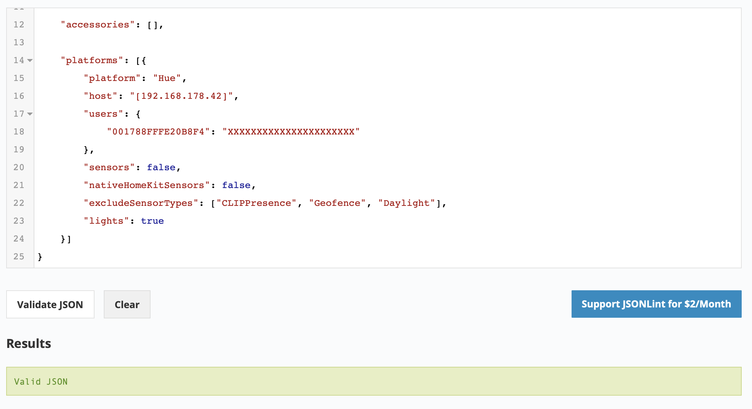The image size is (752, 409).
Task: Open Support JSONLint for $2/Month link
Action: tap(656, 304)
